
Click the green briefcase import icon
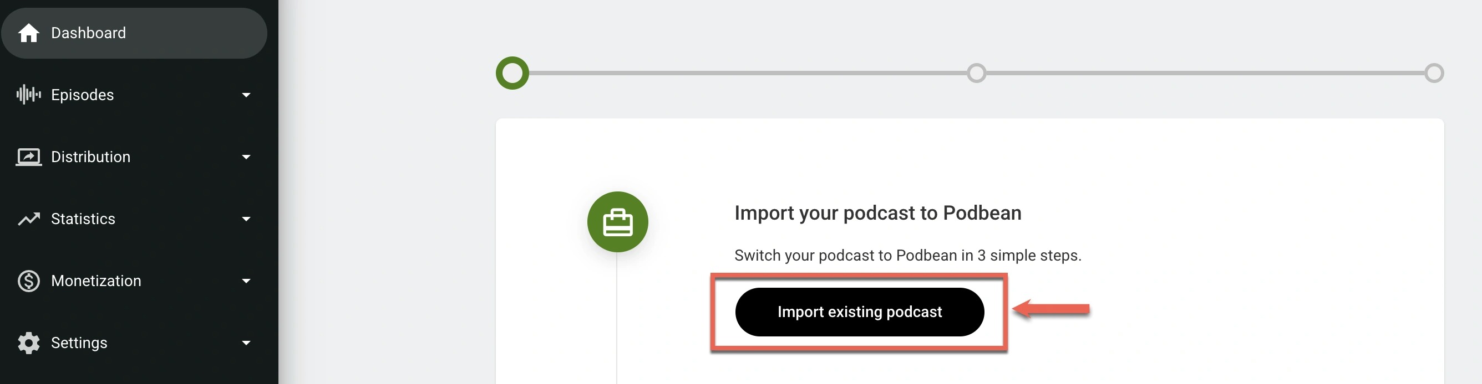[617, 221]
